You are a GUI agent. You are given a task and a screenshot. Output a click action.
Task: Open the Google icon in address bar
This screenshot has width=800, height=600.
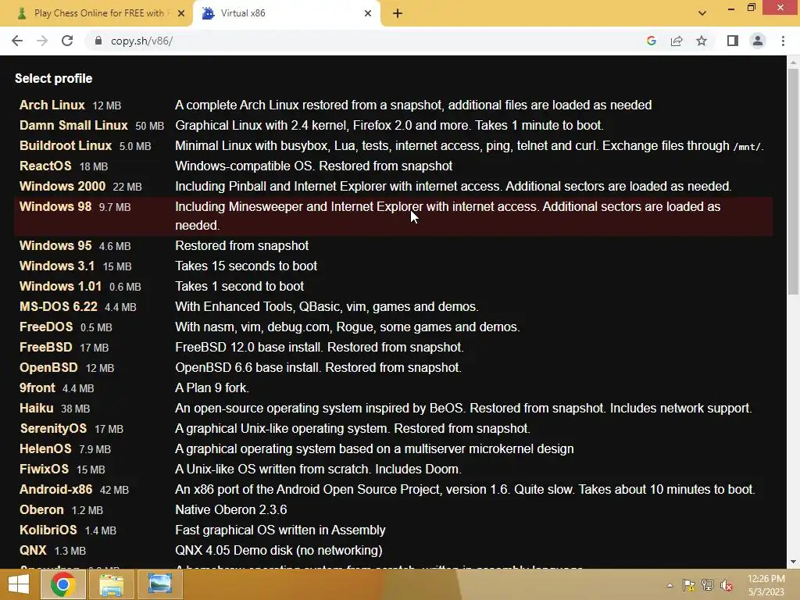(651, 41)
